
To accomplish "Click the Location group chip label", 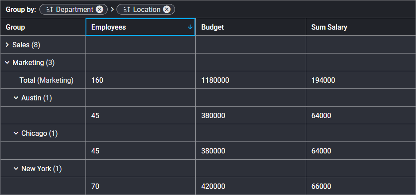I will 147,10.
